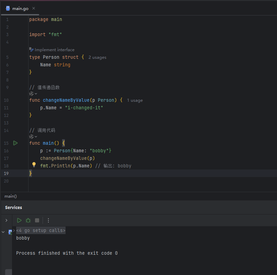277x275 pixels.
Task: Click the fmt.Println call on line 18
Action: click(x=66, y=166)
